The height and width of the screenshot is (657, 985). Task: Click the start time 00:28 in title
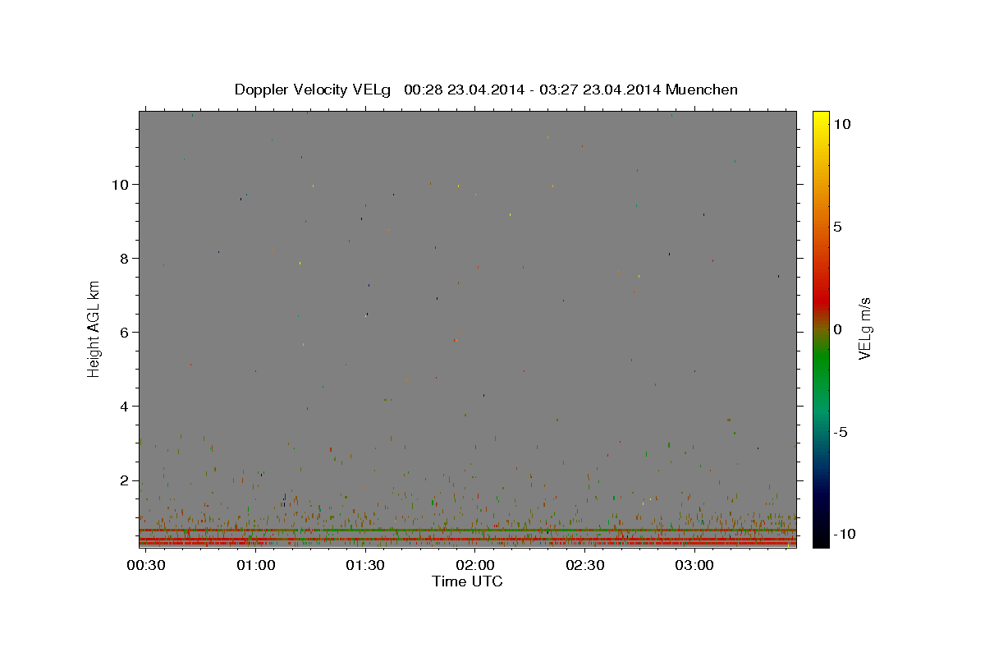click(422, 90)
